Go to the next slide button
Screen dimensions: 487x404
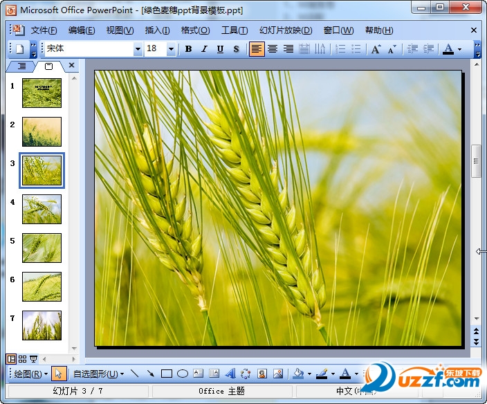click(x=477, y=342)
